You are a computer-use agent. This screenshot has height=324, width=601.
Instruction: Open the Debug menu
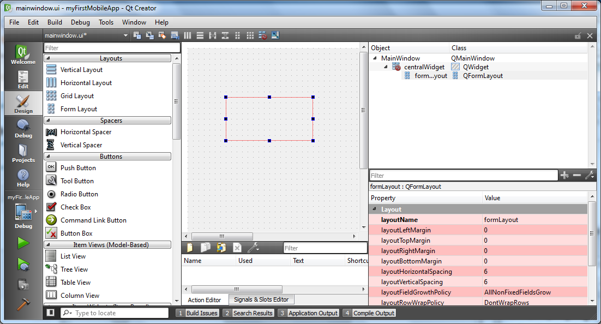tap(81, 22)
